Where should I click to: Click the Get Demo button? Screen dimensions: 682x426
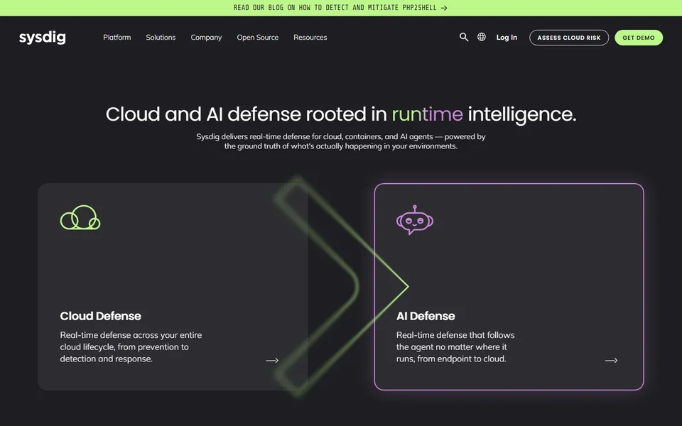point(639,38)
